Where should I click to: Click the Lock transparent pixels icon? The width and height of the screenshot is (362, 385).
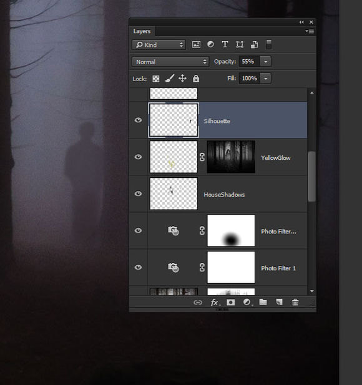(155, 79)
